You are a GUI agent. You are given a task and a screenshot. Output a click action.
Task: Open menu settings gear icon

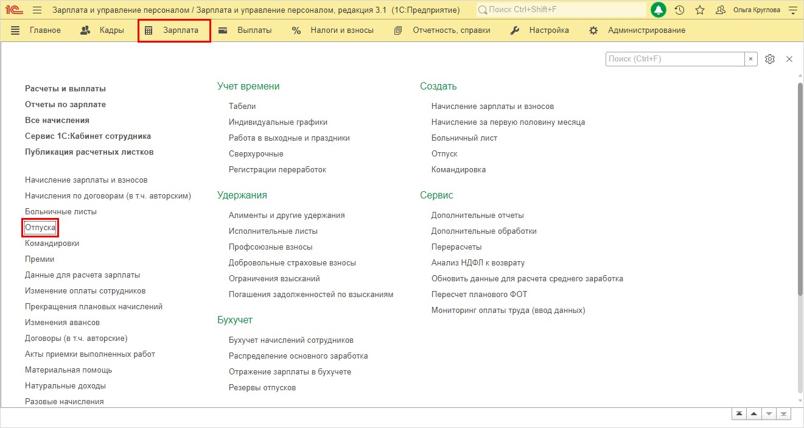(770, 59)
